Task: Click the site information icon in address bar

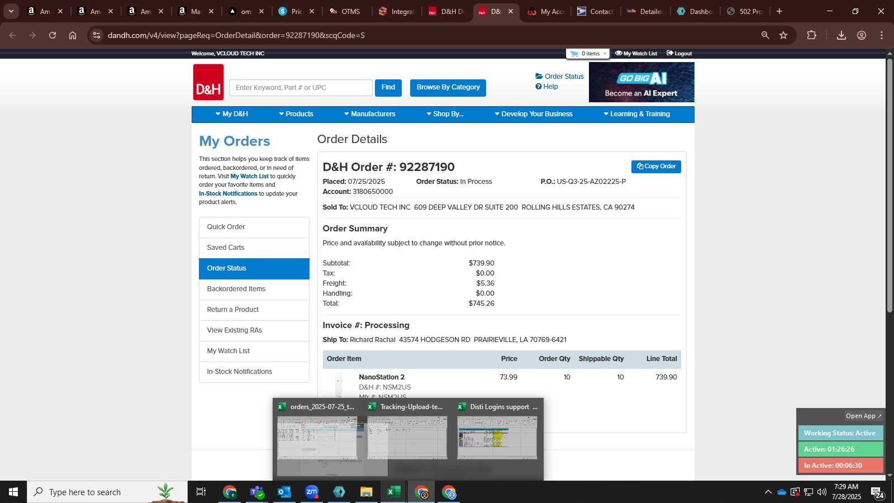Action: [x=97, y=35]
